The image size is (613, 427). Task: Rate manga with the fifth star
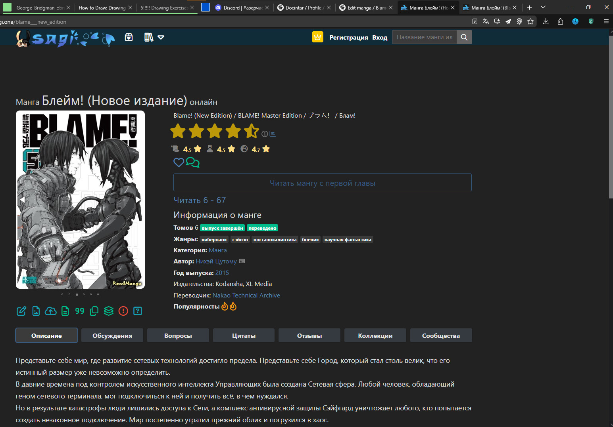251,131
